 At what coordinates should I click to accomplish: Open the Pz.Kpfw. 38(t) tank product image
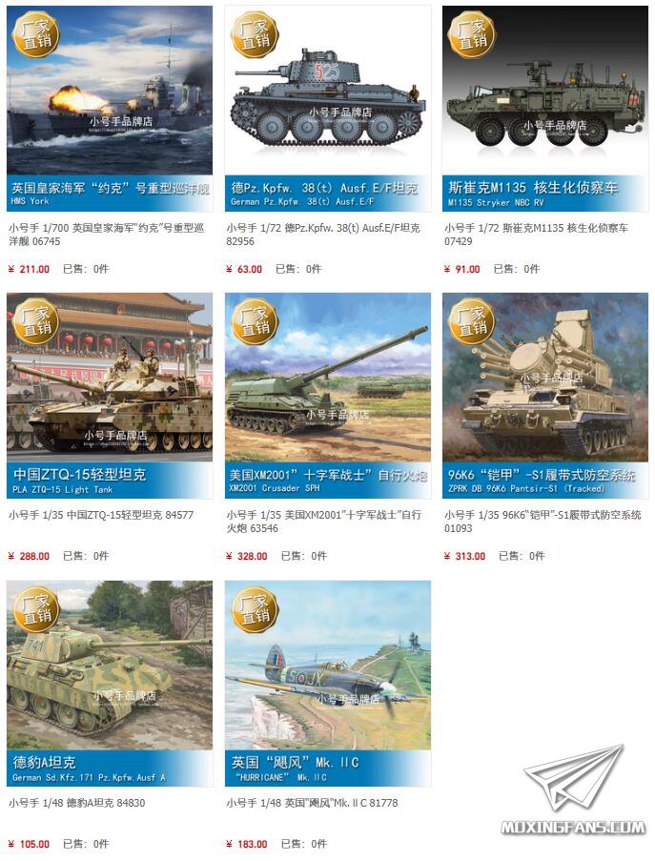tap(328, 108)
